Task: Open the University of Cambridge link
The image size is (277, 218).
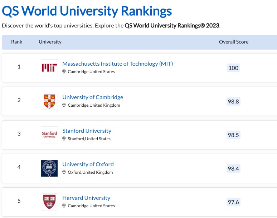Action: click(x=93, y=97)
